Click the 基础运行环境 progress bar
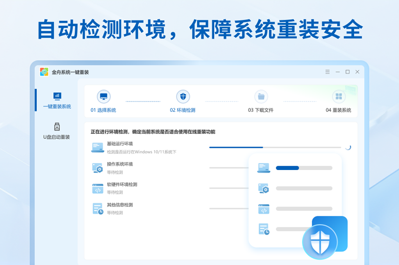 [275, 147]
